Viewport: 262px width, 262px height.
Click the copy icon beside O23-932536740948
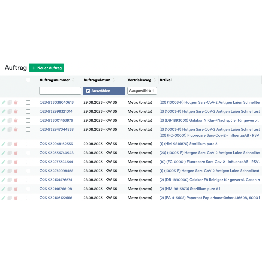(10, 153)
